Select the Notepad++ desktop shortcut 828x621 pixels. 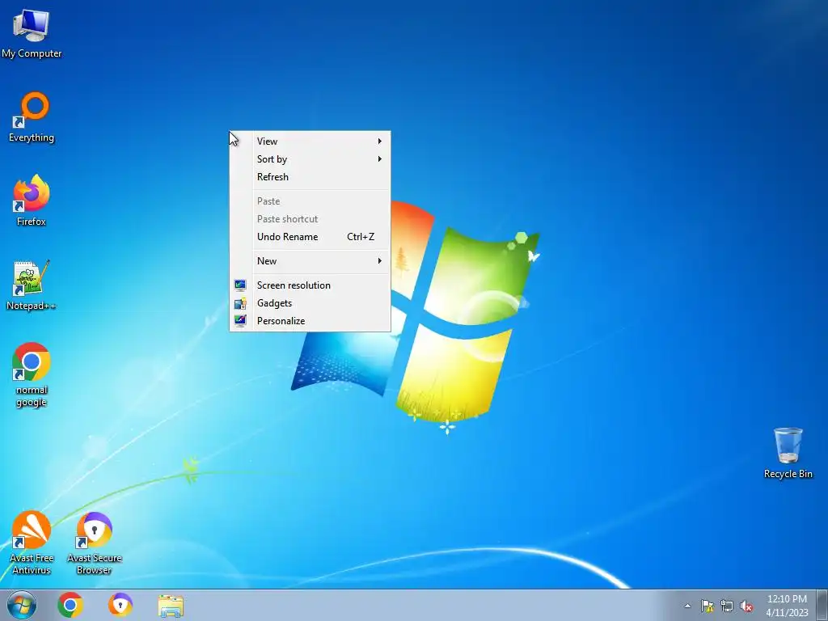point(32,285)
